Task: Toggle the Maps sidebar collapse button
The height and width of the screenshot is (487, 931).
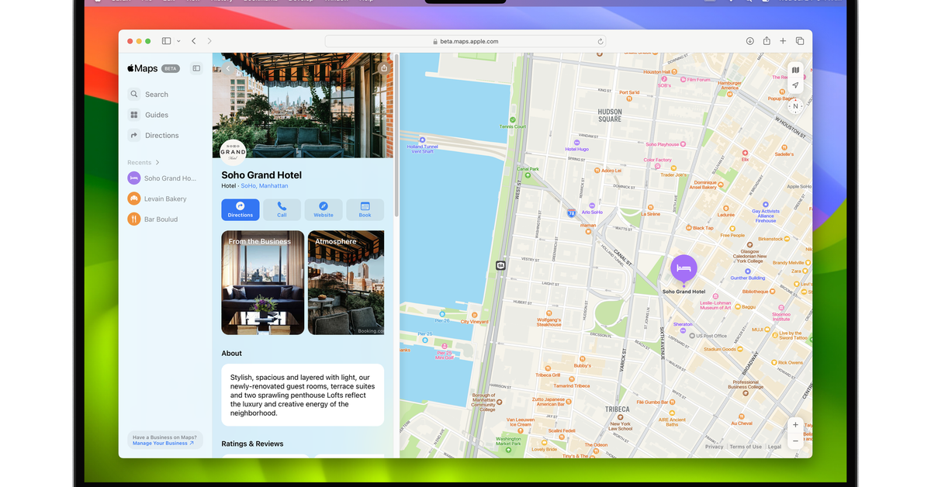Action: point(196,68)
